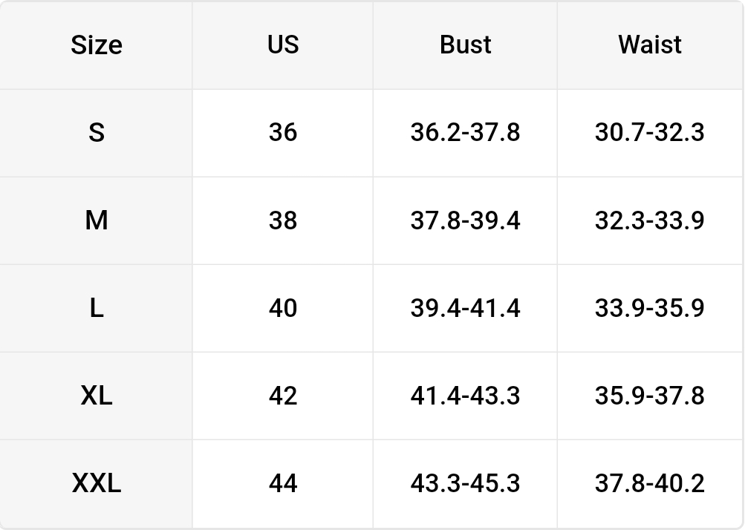Image resolution: width=745 pixels, height=530 pixels.
Task: Click the Waist column header
Action: point(649,45)
